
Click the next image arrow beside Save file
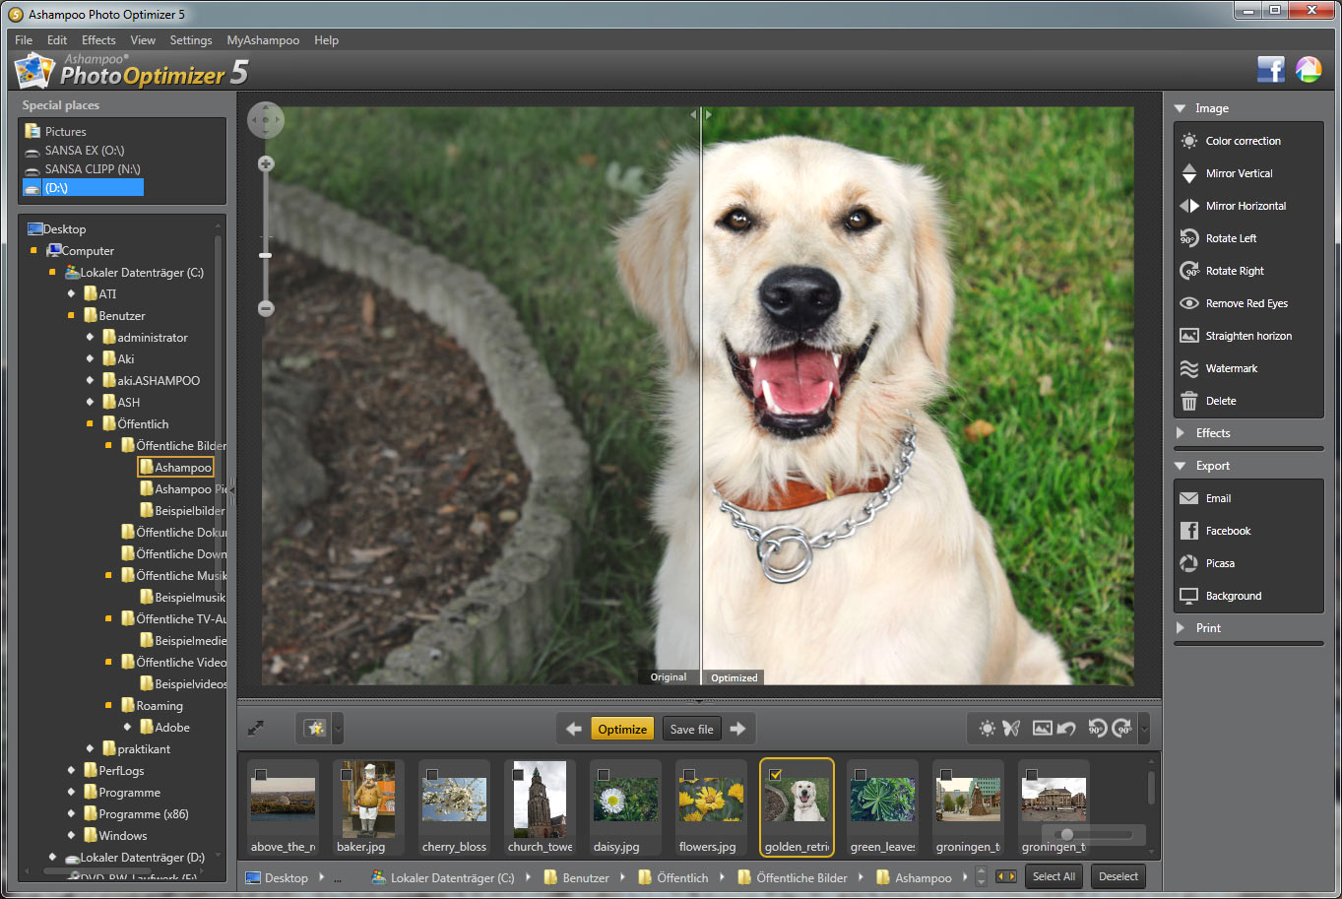pyautogui.click(x=737, y=729)
